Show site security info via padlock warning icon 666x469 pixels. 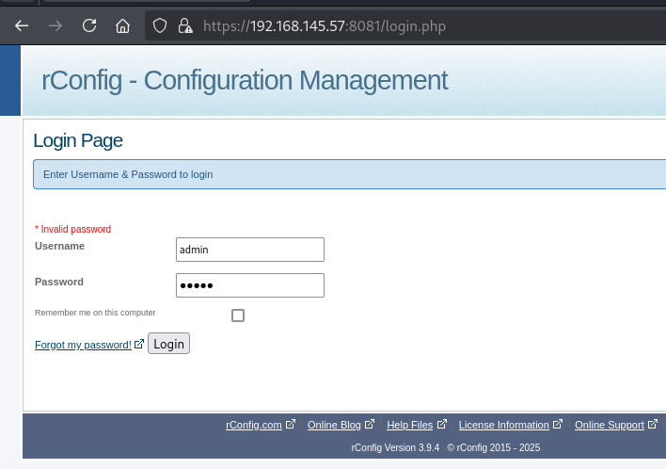click(x=185, y=26)
